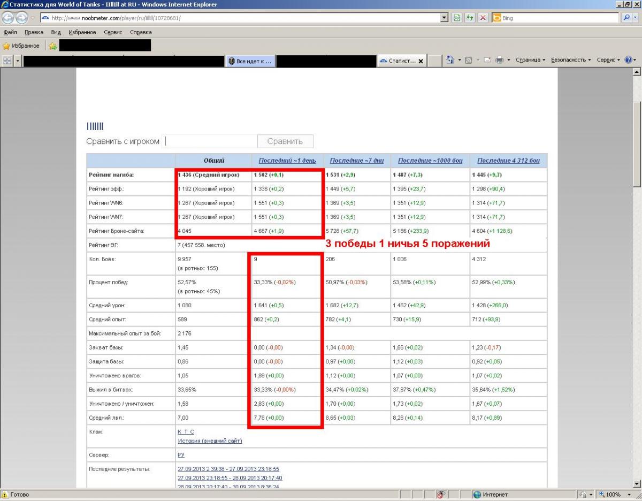Click the printer icon in the command bar
The height and width of the screenshot is (501, 642).
pyautogui.click(x=500, y=60)
